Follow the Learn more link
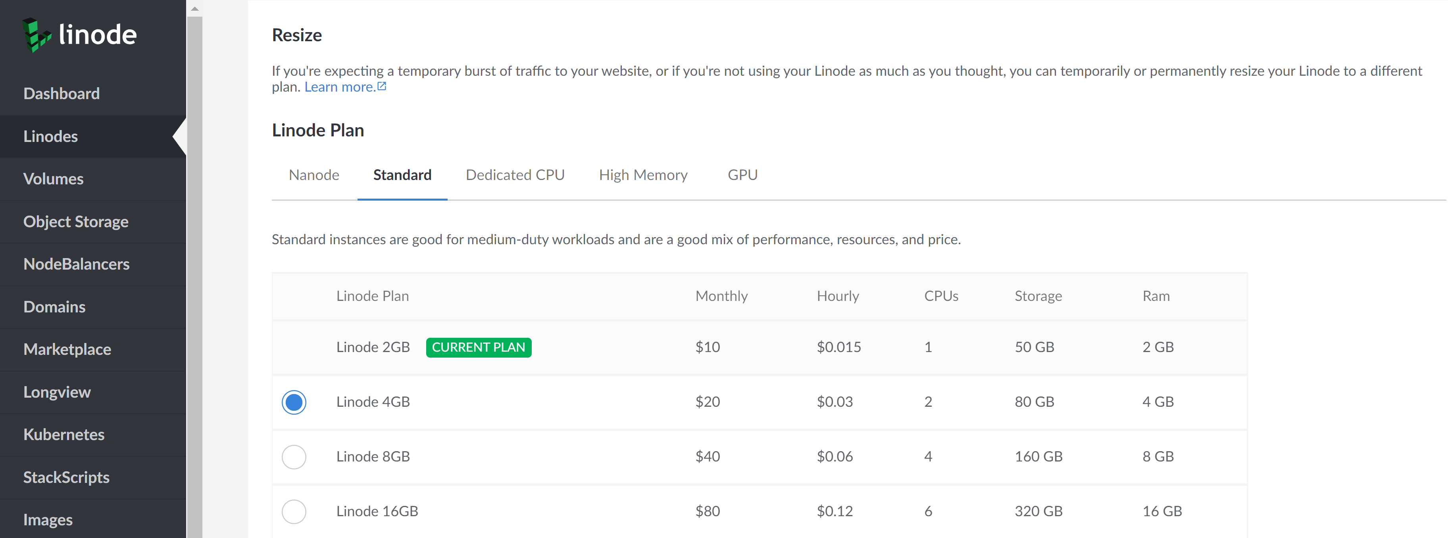Image resolution: width=1448 pixels, height=538 pixels. (x=340, y=87)
